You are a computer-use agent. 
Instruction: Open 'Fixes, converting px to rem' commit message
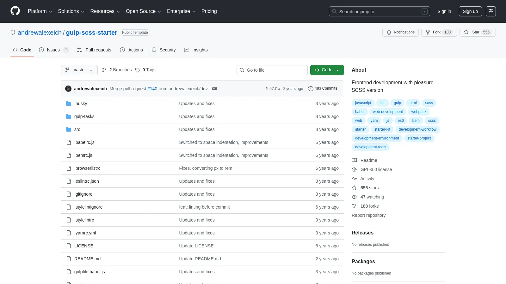coord(206,168)
